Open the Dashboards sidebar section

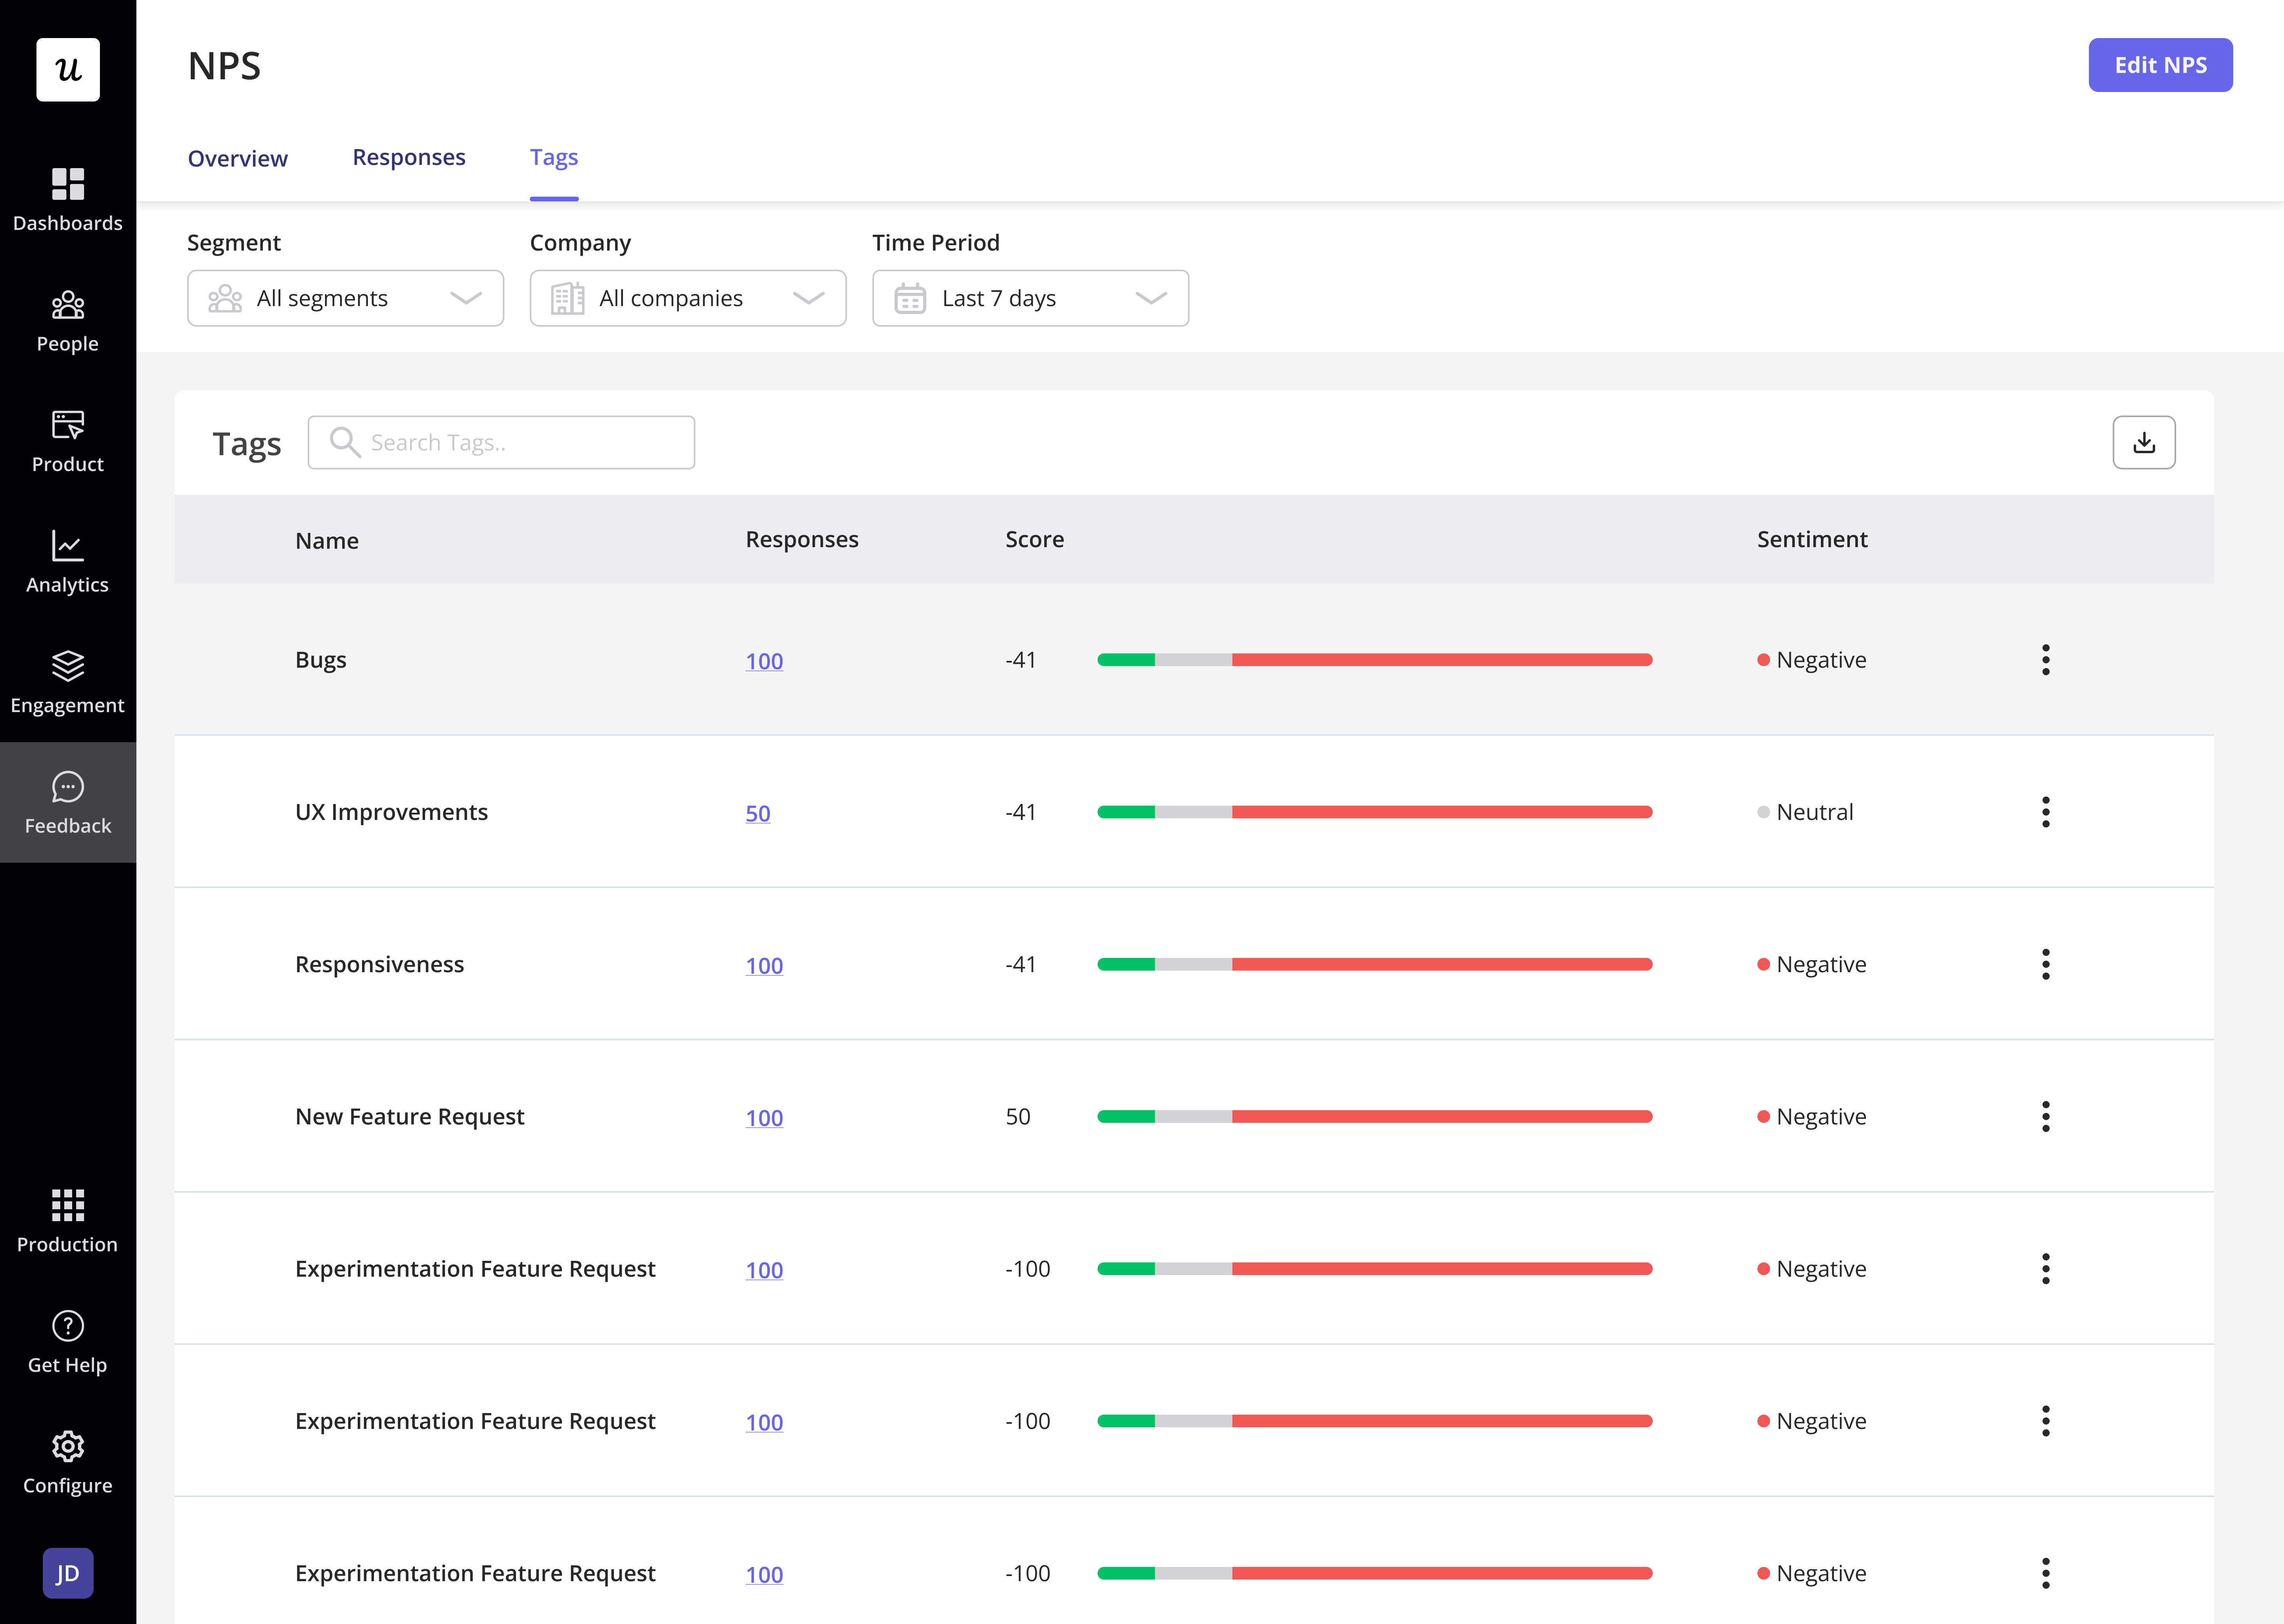click(x=68, y=200)
